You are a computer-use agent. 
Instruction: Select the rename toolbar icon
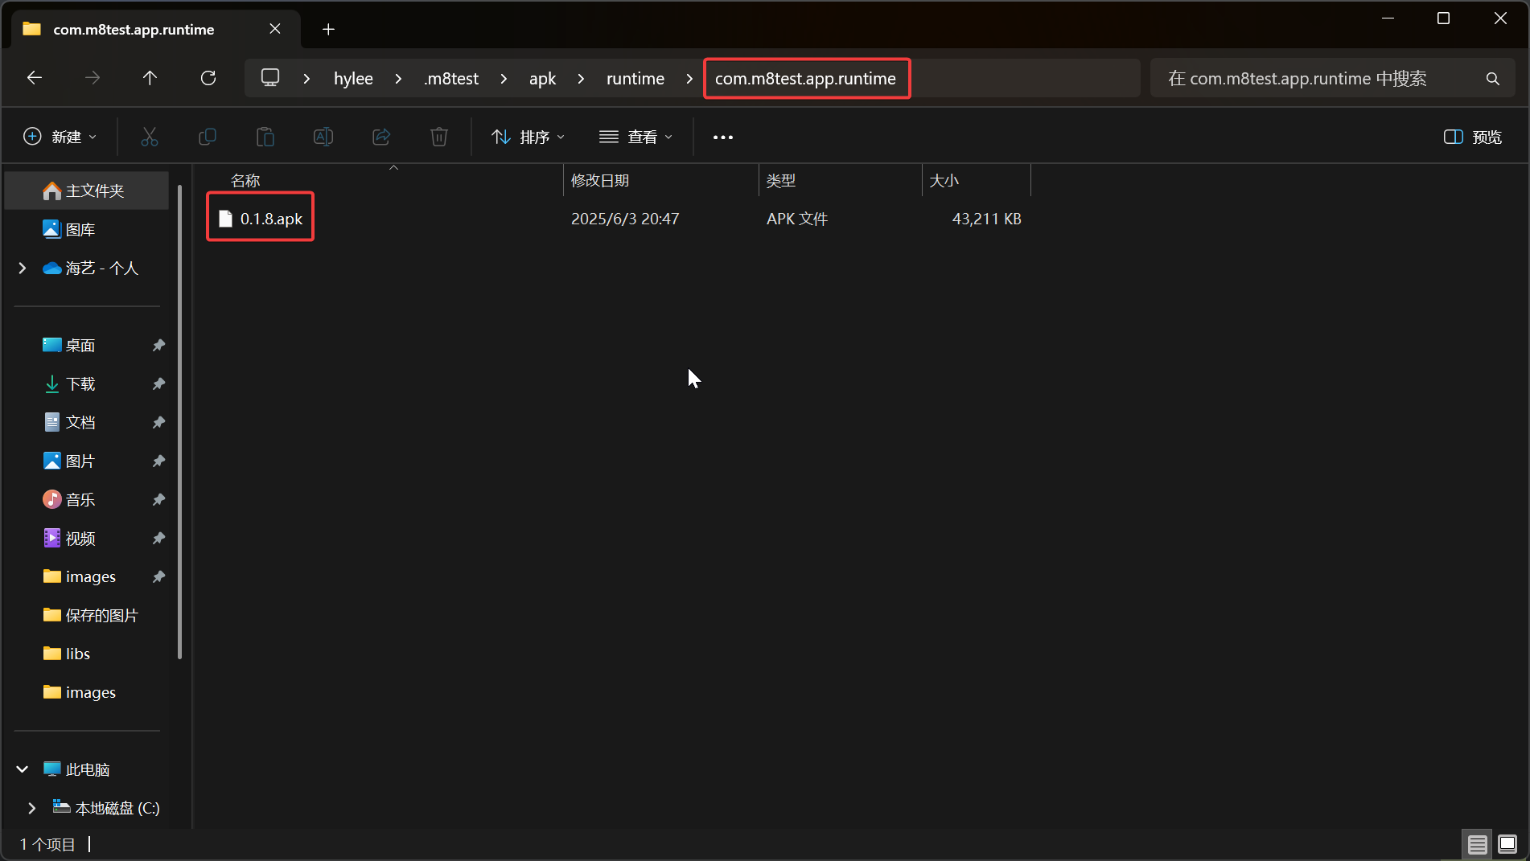tap(323, 136)
